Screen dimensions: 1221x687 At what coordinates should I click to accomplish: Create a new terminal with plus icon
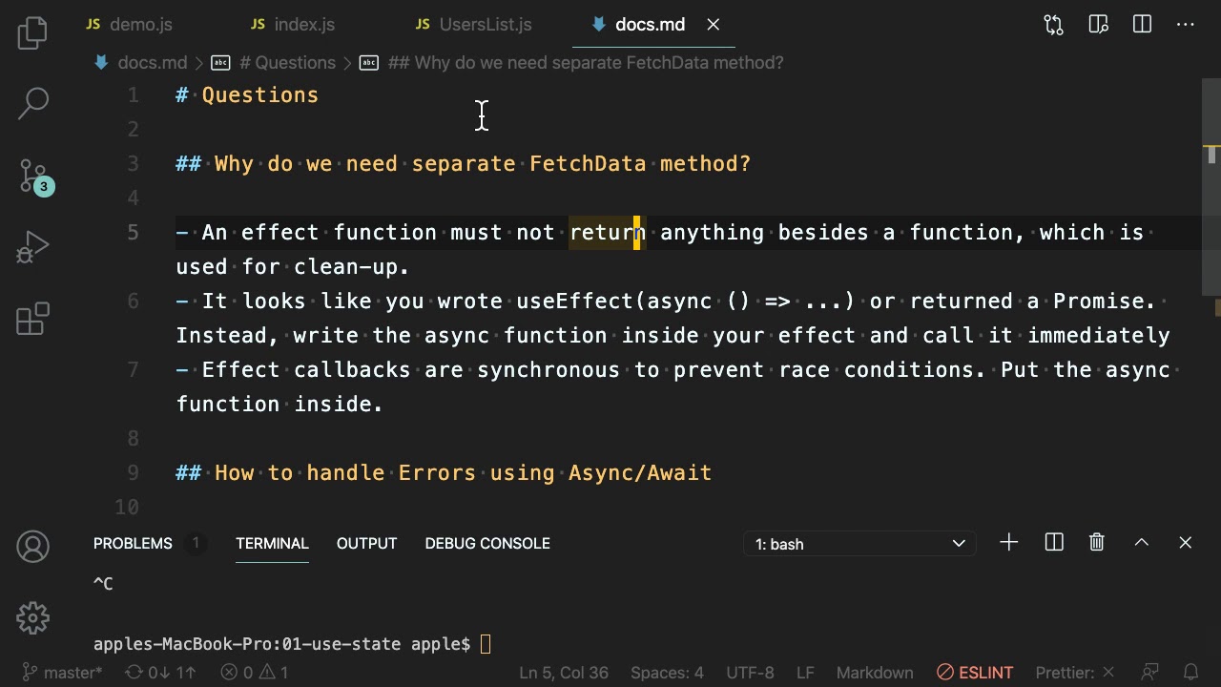pyautogui.click(x=1008, y=543)
